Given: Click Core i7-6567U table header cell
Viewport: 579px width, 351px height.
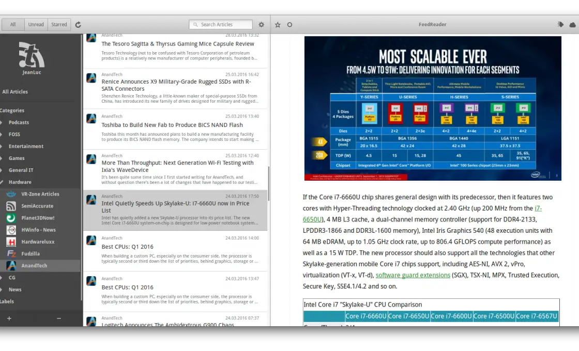Looking at the screenshot, I should point(537,316).
